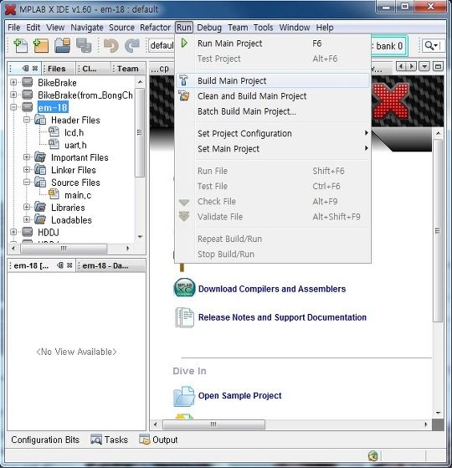The width and height of the screenshot is (452, 468).
Task: Select the BikeBrake project chip icon
Action: pos(27,82)
